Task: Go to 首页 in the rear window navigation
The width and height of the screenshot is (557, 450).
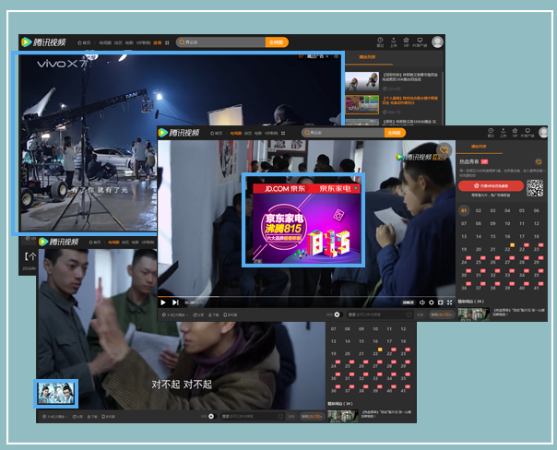Action: 85,42
